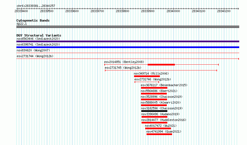Click the left arrowhead of the ruler
This screenshot has width=247, height=145.
[x=17, y=9]
